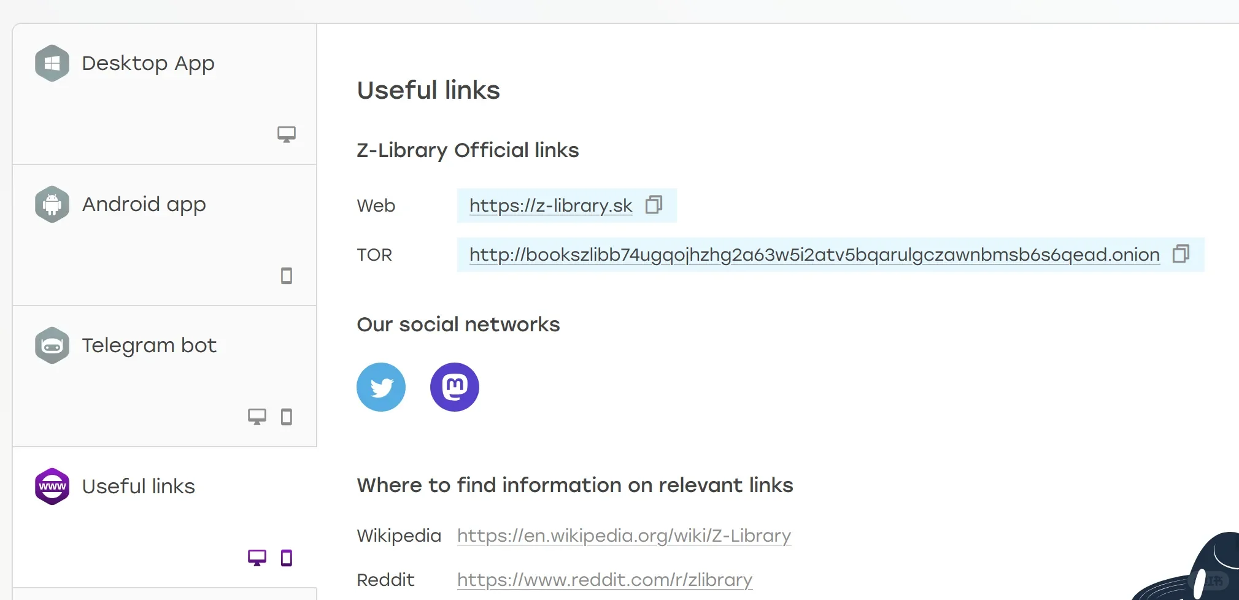Copy the z-library.sk web link
The image size is (1239, 600).
[x=654, y=205]
